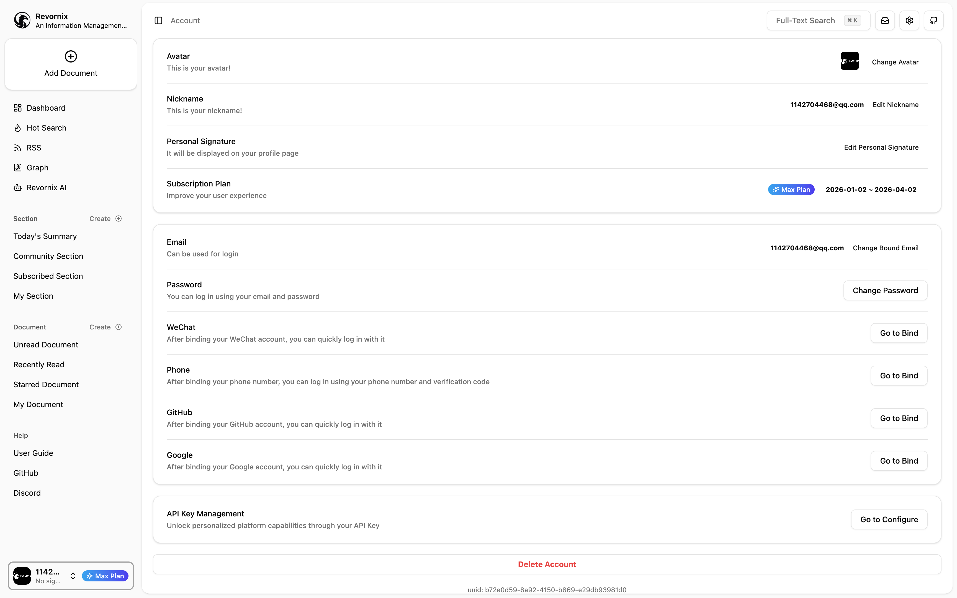Click the Change Password button
Image resolution: width=957 pixels, height=598 pixels.
click(x=885, y=290)
